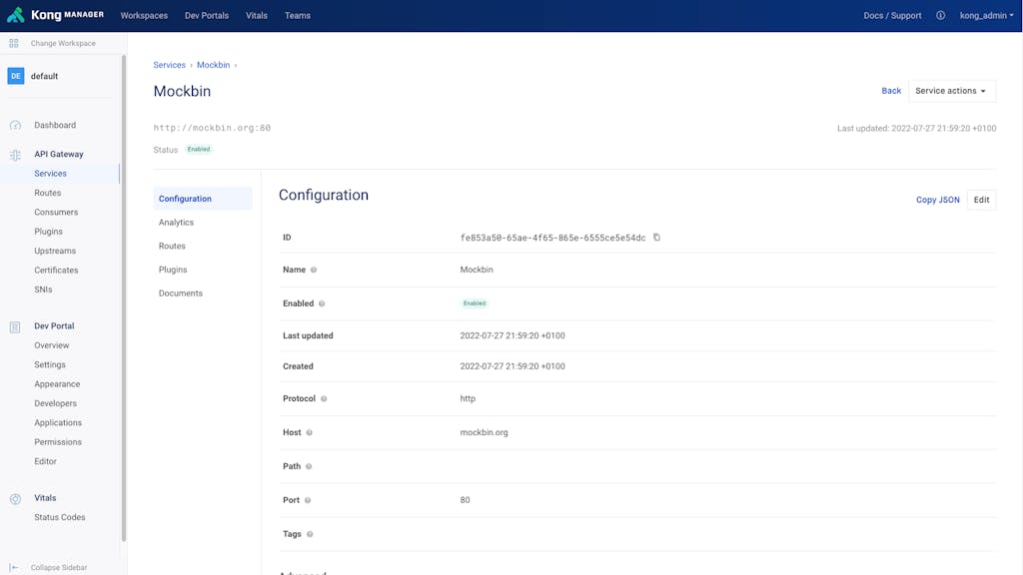Click the Change Workspace grid icon

(x=14, y=44)
